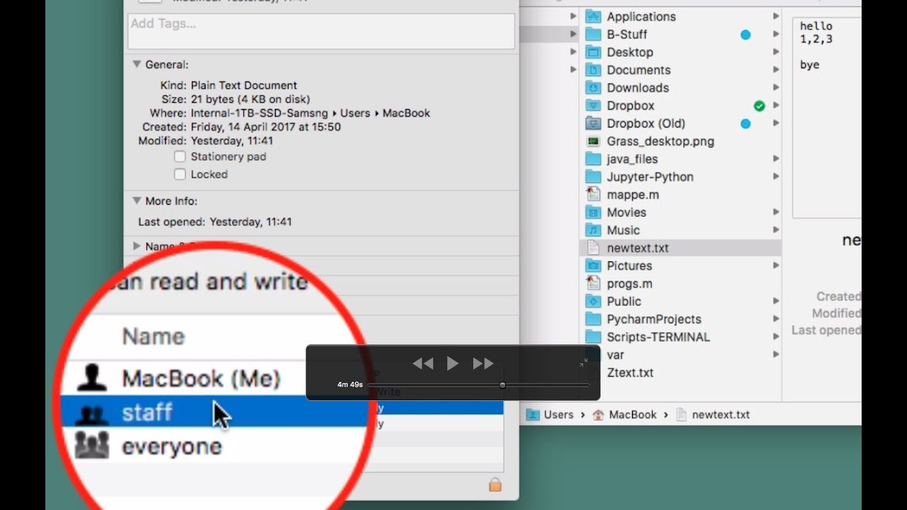
Task: Collapse the More Info section triangle
Action: click(137, 201)
